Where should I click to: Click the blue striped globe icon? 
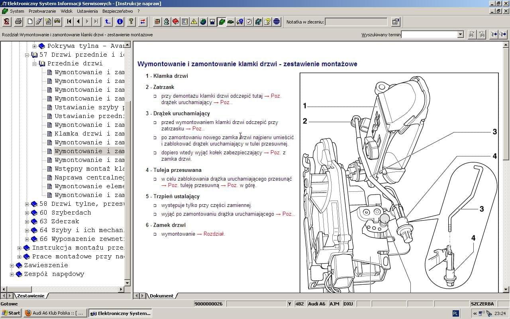click(x=277, y=22)
